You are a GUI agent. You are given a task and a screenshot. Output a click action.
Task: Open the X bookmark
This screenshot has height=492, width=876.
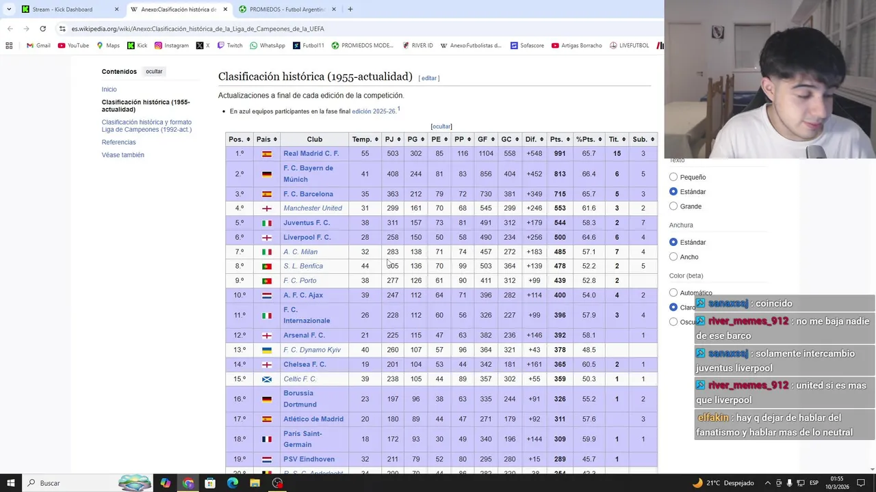pyautogui.click(x=203, y=46)
